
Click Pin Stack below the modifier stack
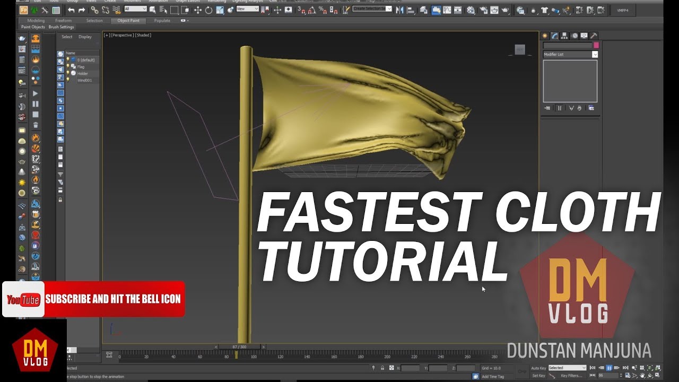[547, 108]
